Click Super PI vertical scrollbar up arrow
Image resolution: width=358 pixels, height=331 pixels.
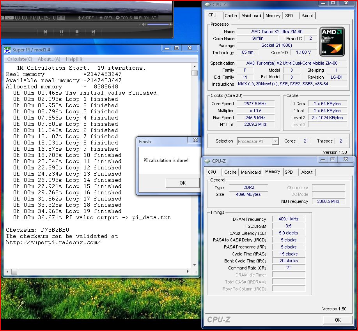point(195,67)
